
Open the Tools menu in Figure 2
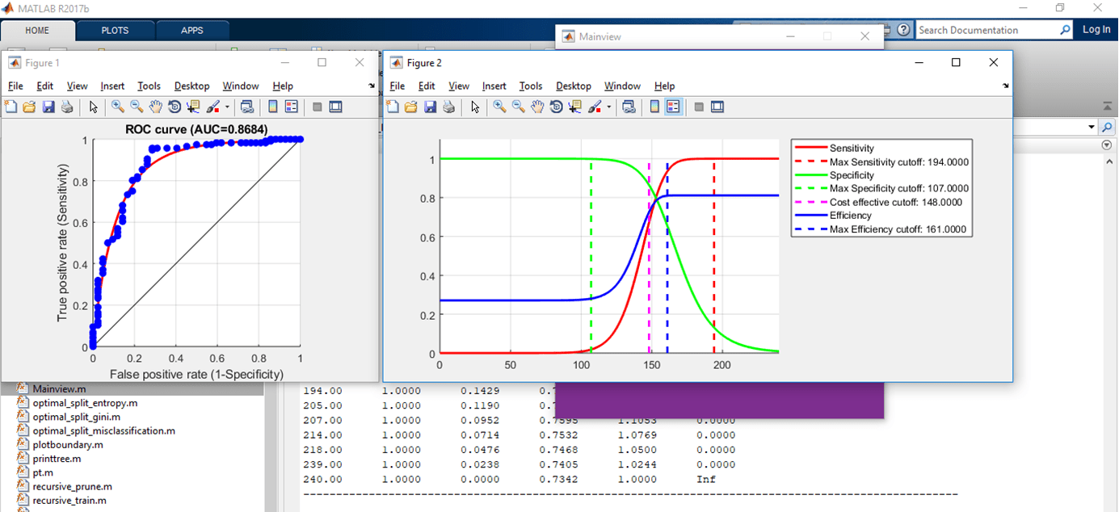pyautogui.click(x=530, y=86)
